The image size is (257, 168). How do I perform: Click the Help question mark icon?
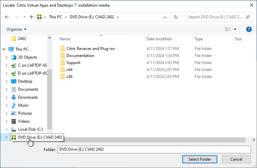coord(249,29)
